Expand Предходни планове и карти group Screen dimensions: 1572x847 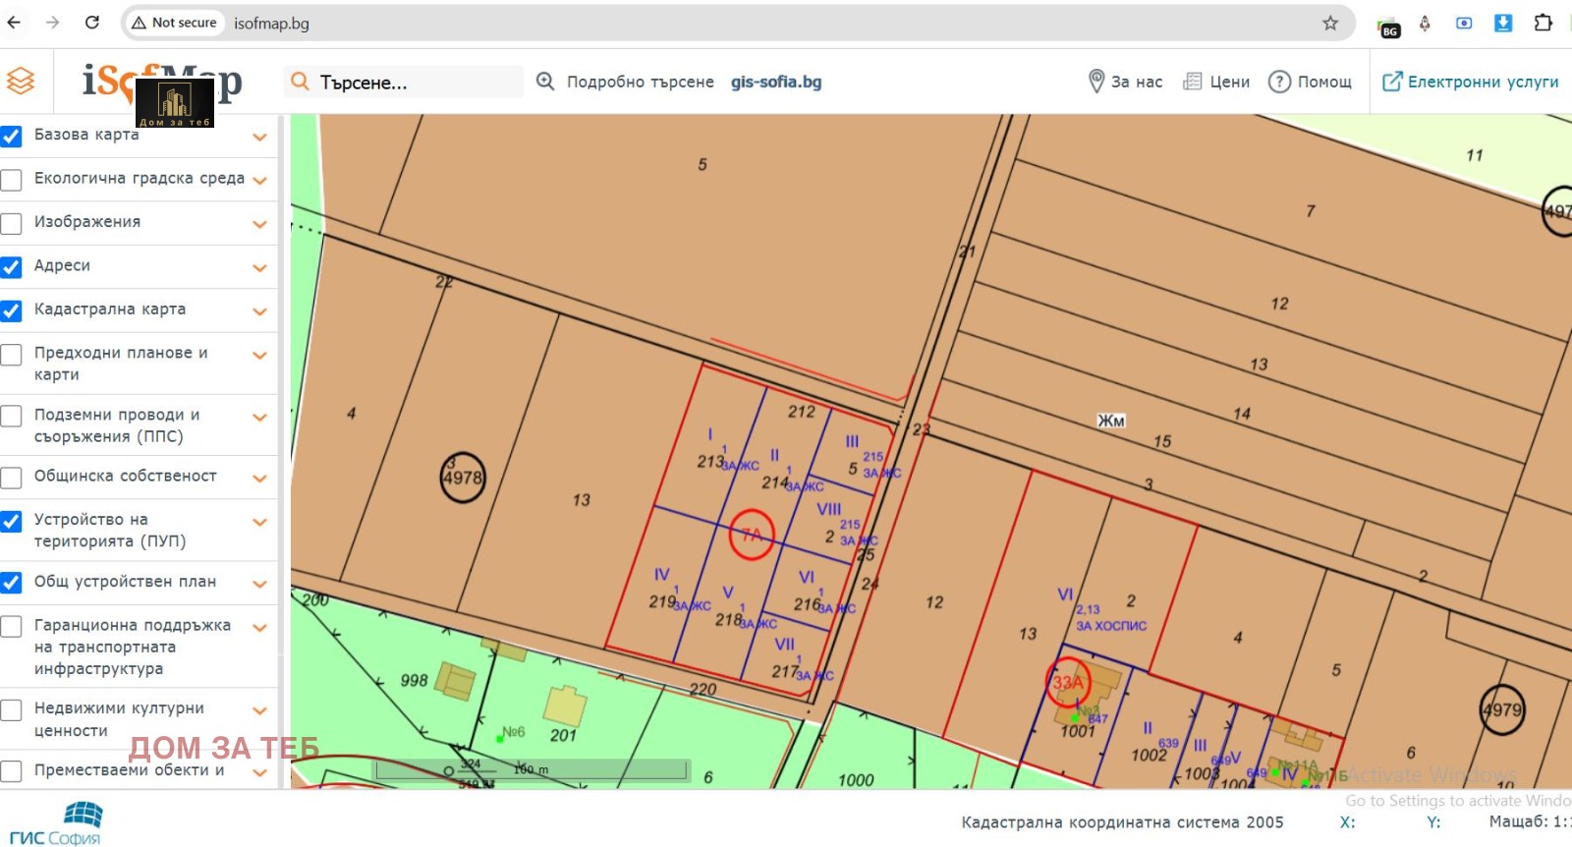click(x=259, y=355)
